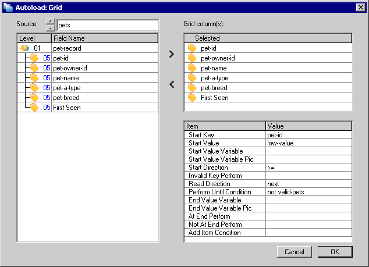Select pet-record in the Field Name column

point(105,48)
